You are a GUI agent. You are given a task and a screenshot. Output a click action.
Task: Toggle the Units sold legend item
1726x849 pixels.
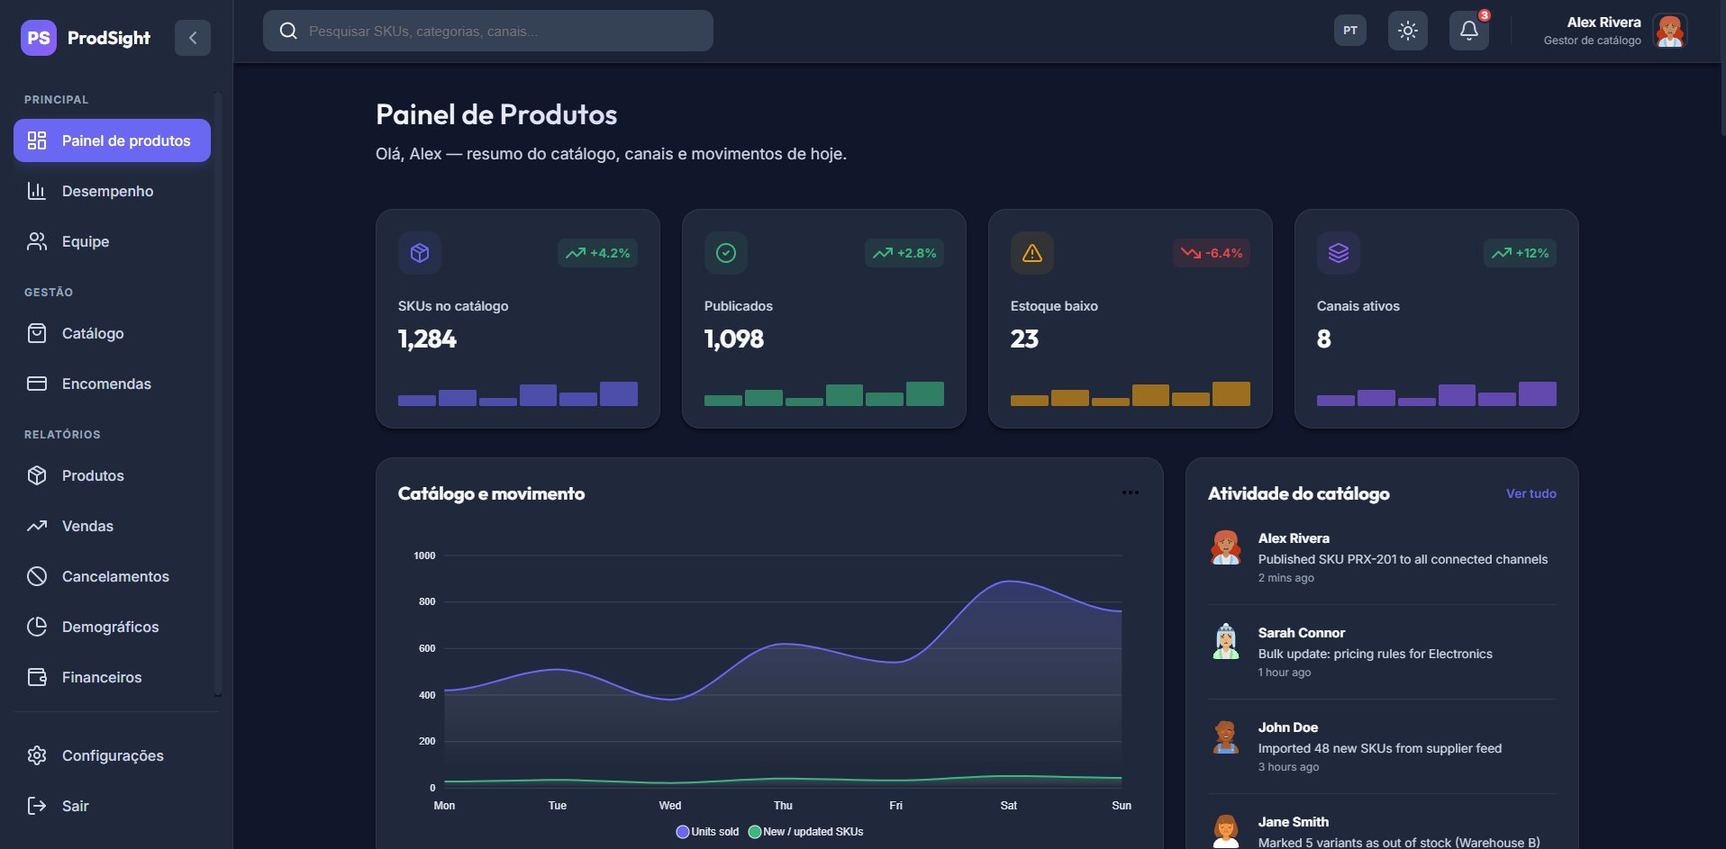point(708,832)
